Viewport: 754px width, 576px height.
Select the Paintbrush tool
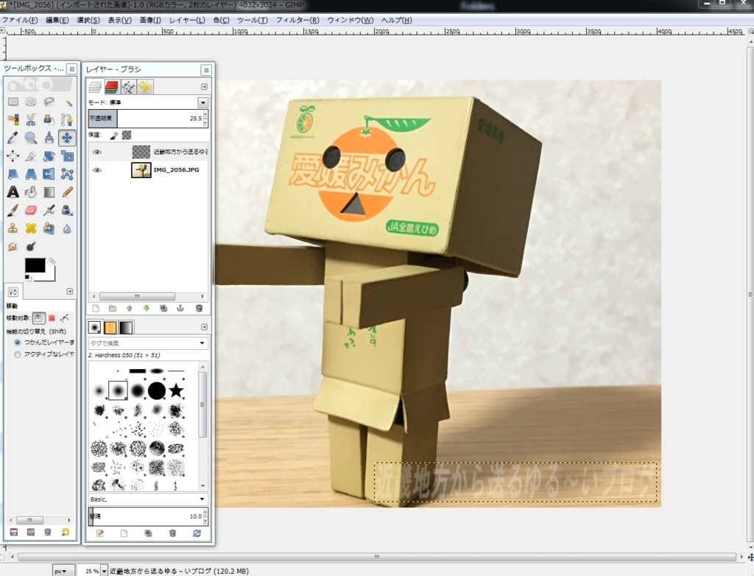[x=13, y=210]
